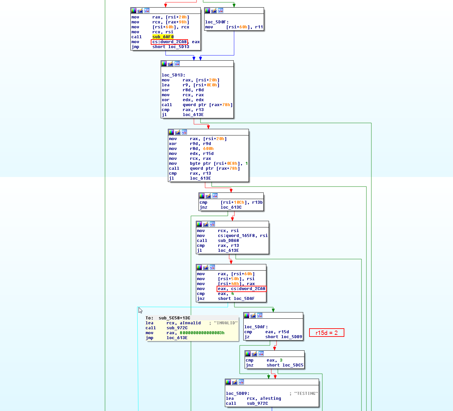Screen dimensions: 453x411
Task: Click the loc_613C jump target
Action: [231, 207]
